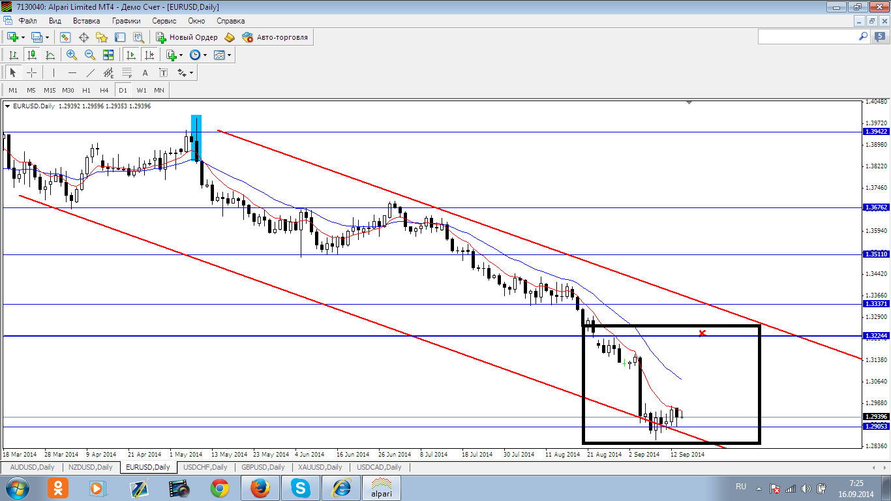891x501 pixels.
Task: Toggle chart auto scroll
Action: point(131,55)
